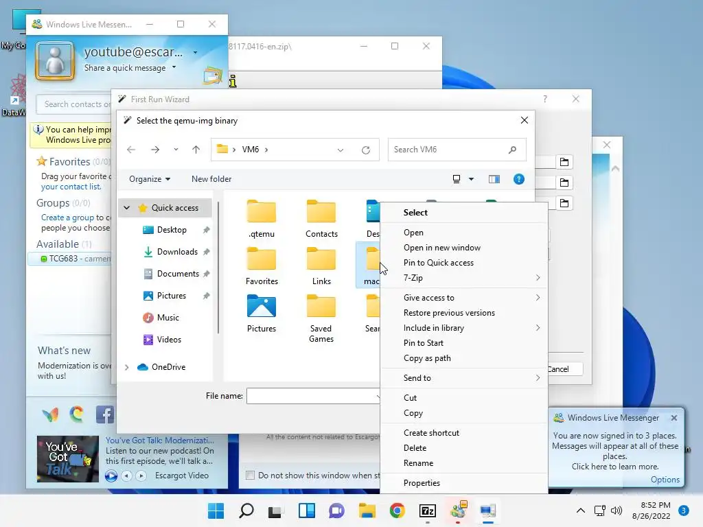The width and height of the screenshot is (703, 527).
Task: Open the Chat app on taskbar
Action: [x=336, y=511]
